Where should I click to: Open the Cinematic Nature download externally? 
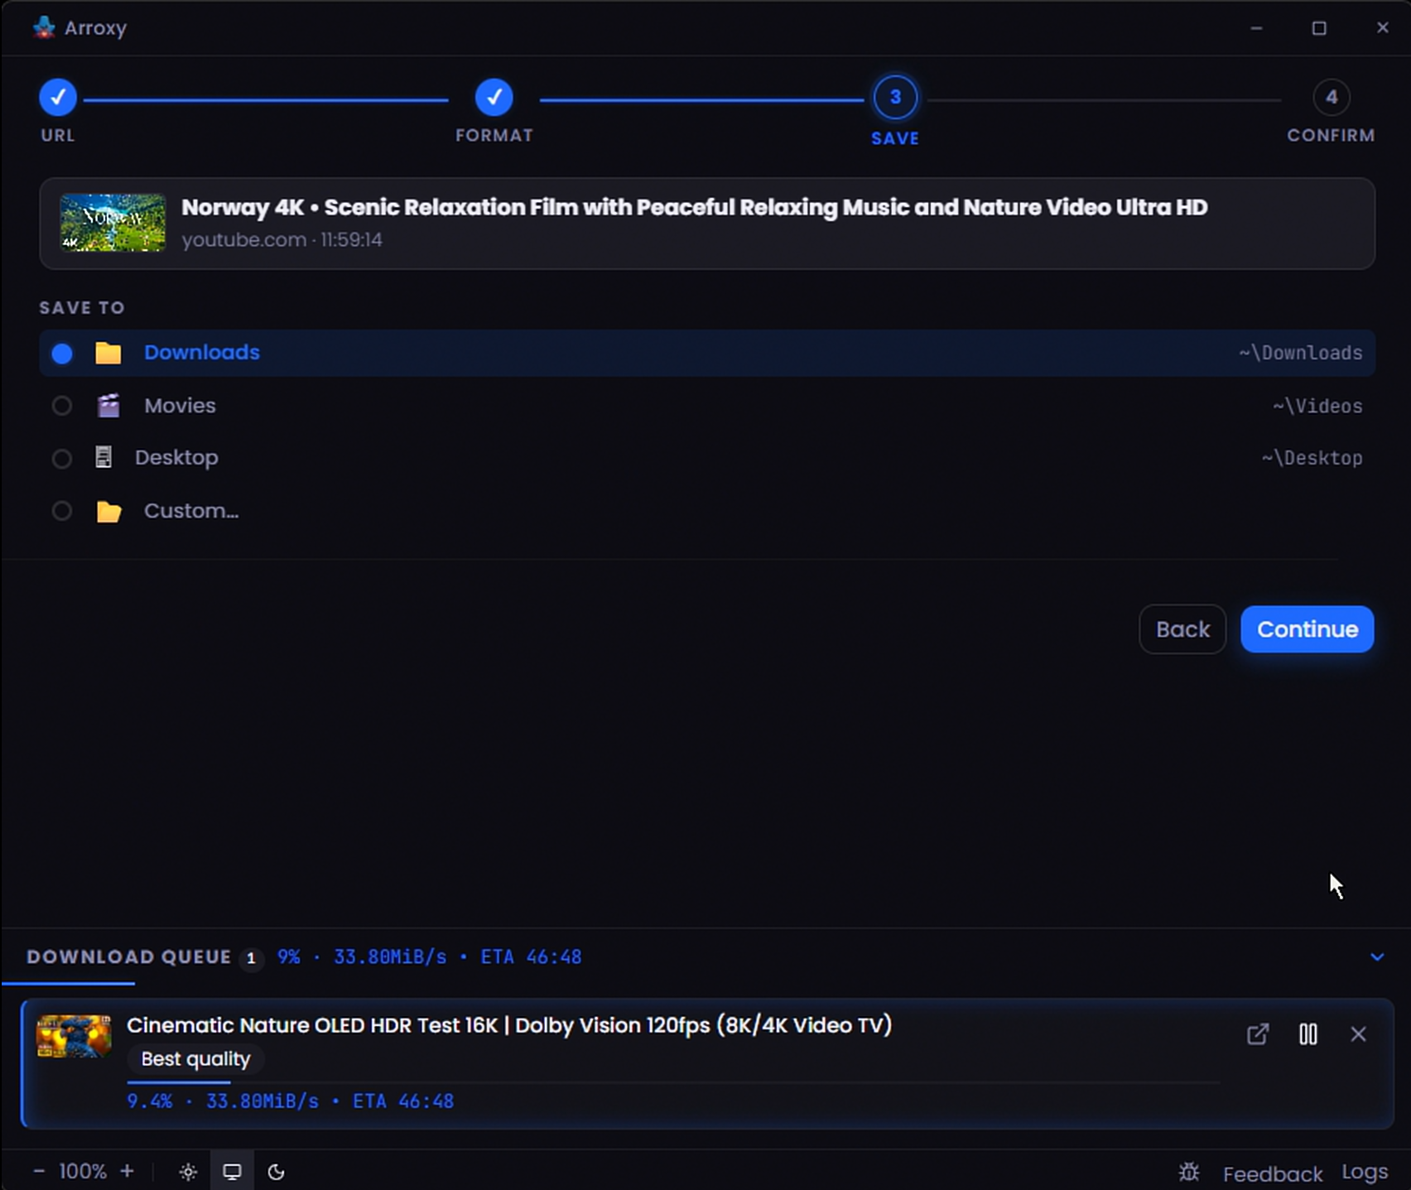point(1258,1034)
